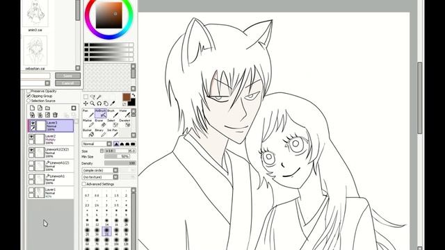Choose the Select brush tool
The width and height of the screenshot is (445, 250).
113,123
